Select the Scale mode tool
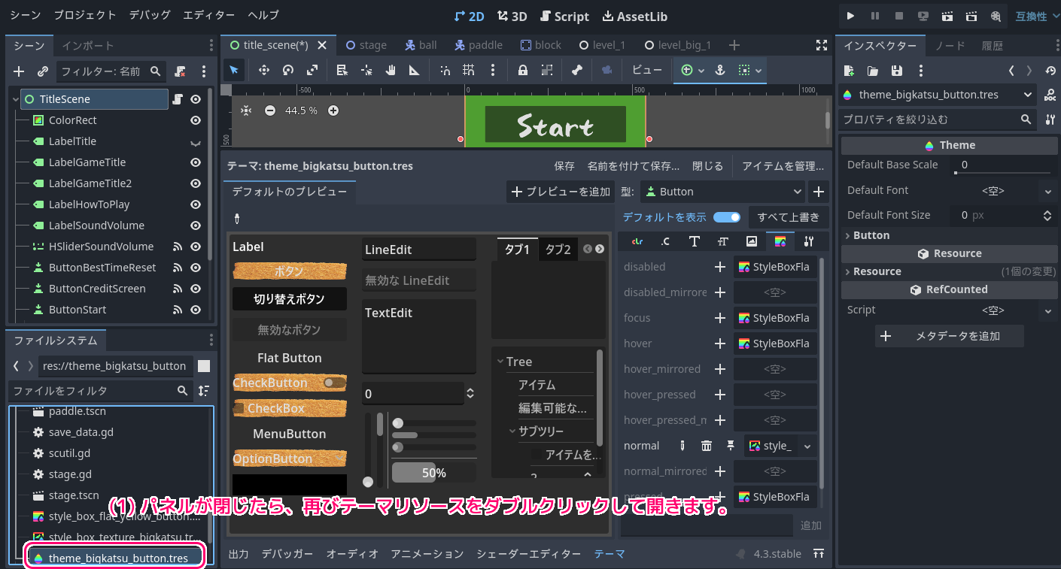The width and height of the screenshot is (1061, 569). pyautogui.click(x=312, y=70)
